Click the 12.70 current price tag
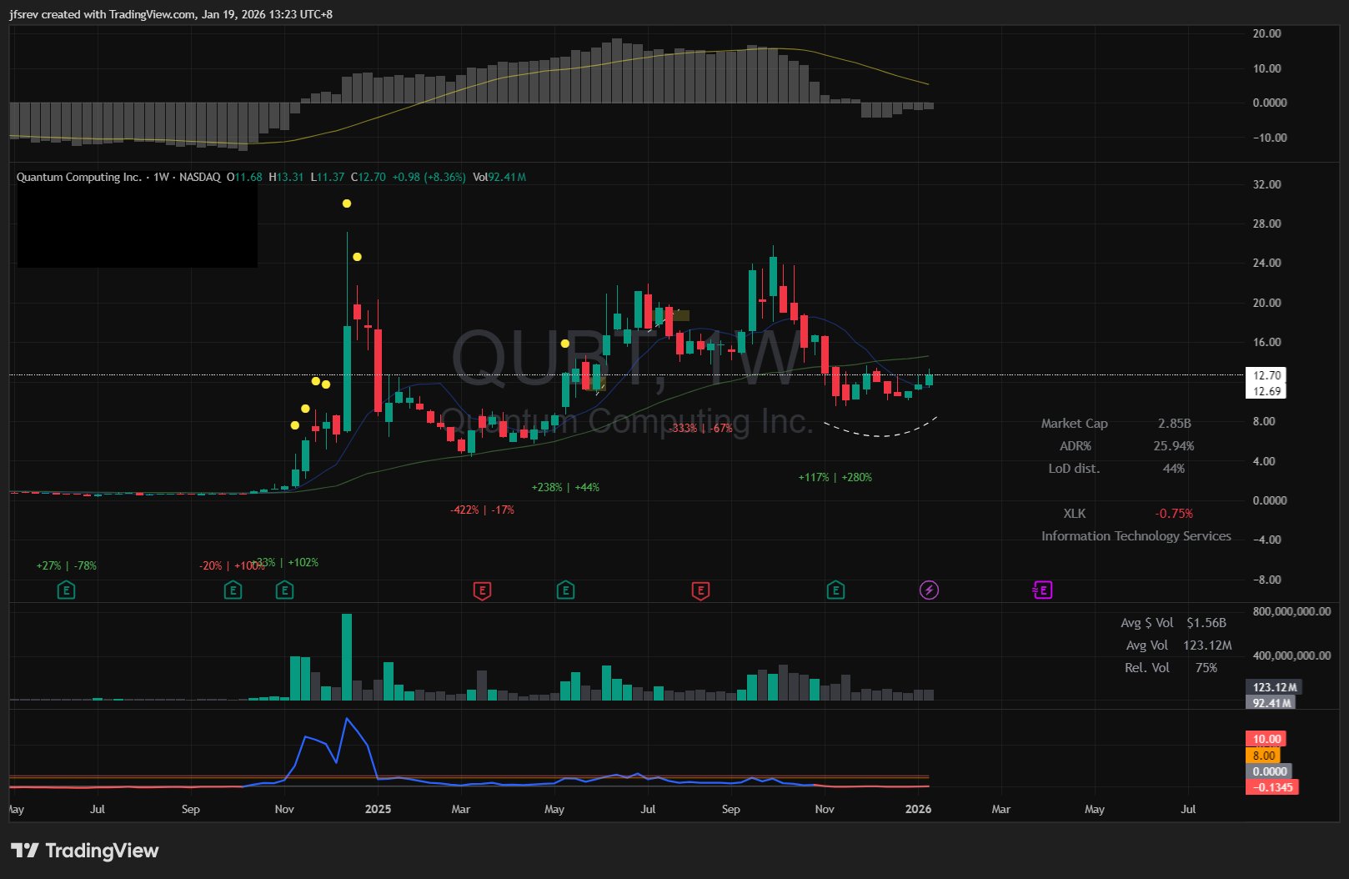The image size is (1349, 879). click(1266, 375)
